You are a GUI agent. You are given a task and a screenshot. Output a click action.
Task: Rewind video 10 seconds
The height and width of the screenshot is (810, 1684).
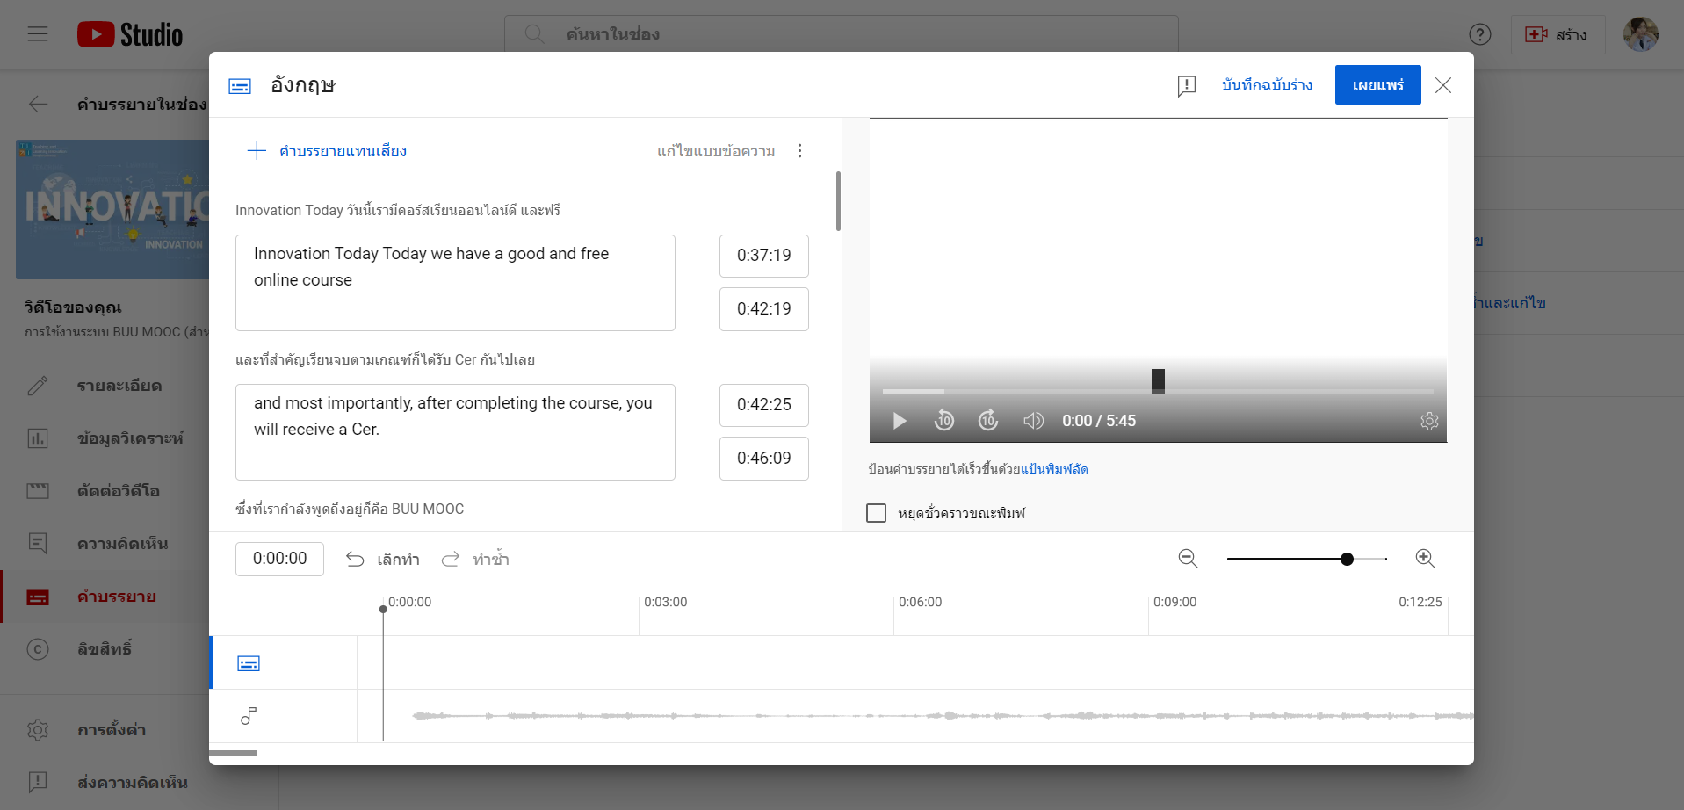[x=944, y=421]
